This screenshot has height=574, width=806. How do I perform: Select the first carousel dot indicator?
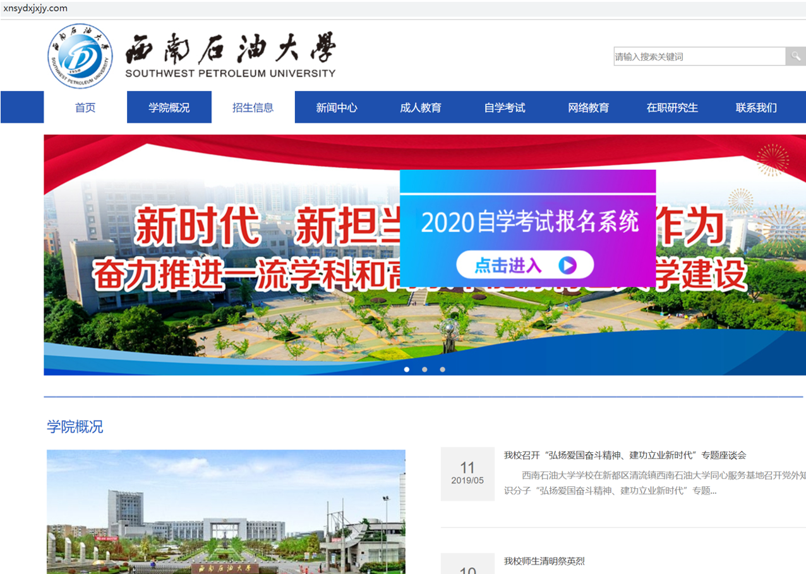click(407, 369)
